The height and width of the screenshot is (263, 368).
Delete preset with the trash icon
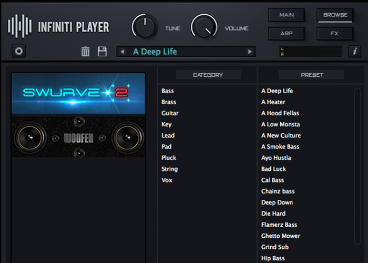(85, 52)
